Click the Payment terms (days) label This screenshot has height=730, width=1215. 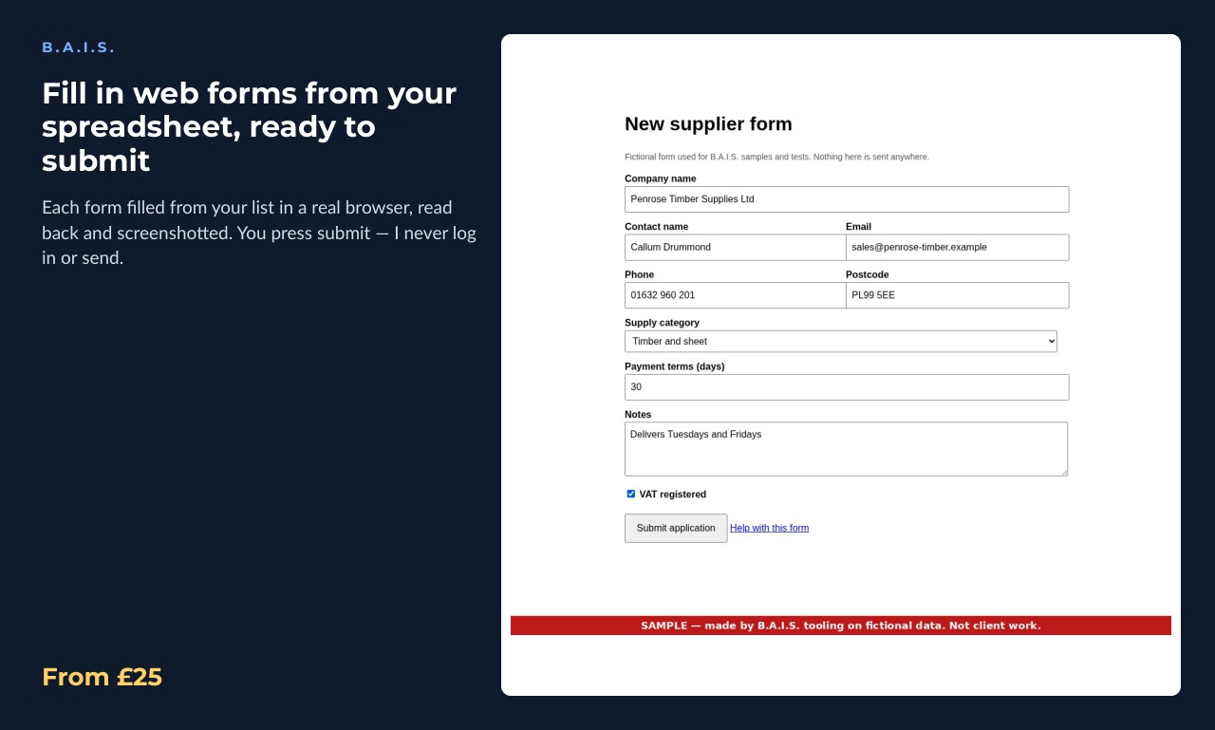tap(674, 366)
